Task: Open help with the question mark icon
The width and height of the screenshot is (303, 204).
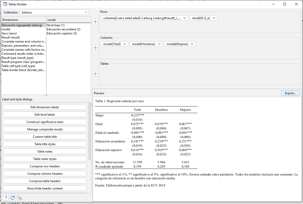Action: pyautogui.click(x=5, y=197)
